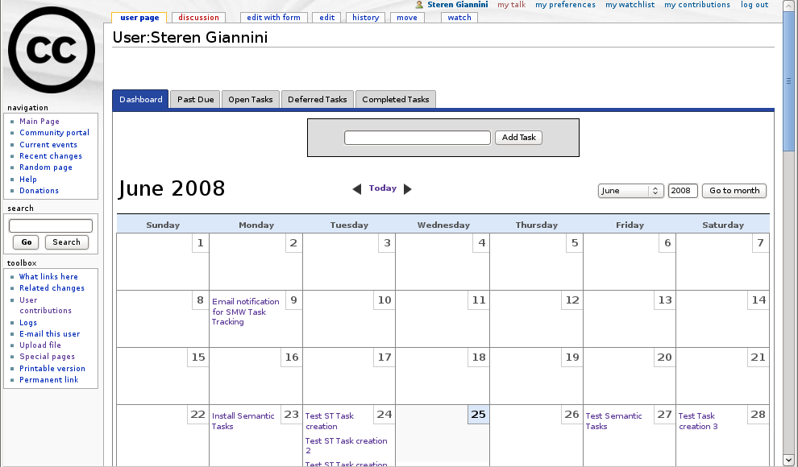The height and width of the screenshot is (467, 798).
Task: Switch to the Past Due tab
Action: (x=195, y=100)
